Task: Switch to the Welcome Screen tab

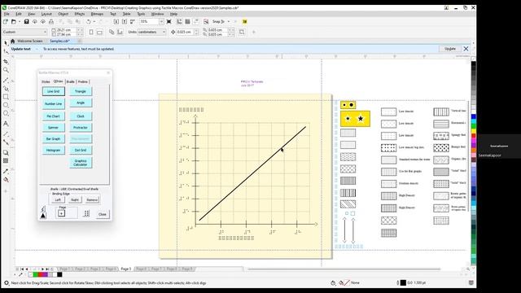Action: [29, 42]
